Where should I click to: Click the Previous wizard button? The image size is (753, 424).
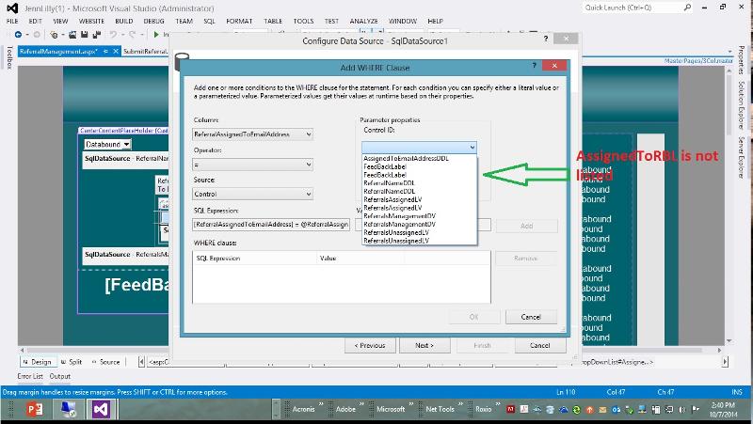tap(370, 345)
